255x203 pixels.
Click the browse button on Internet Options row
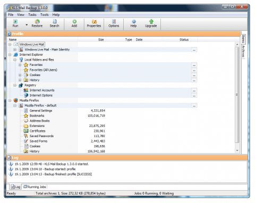(194, 96)
